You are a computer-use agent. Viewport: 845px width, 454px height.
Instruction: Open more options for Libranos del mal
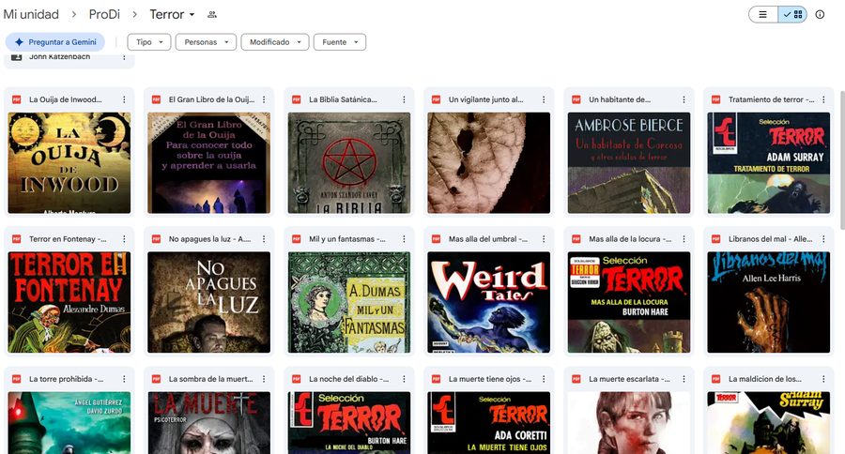823,239
